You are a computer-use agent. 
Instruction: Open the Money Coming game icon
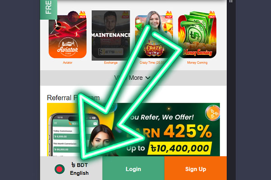pos(197,35)
